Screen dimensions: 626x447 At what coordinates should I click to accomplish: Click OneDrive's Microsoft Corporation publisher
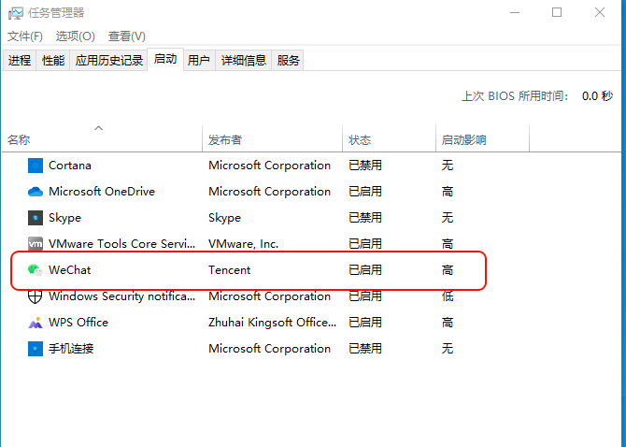click(269, 192)
